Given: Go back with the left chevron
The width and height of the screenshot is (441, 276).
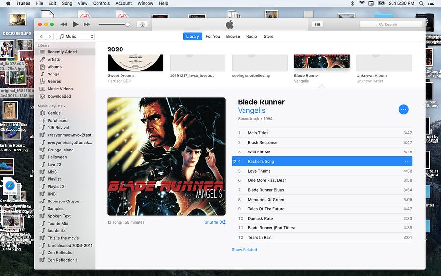Looking at the screenshot, I should pos(42,36).
